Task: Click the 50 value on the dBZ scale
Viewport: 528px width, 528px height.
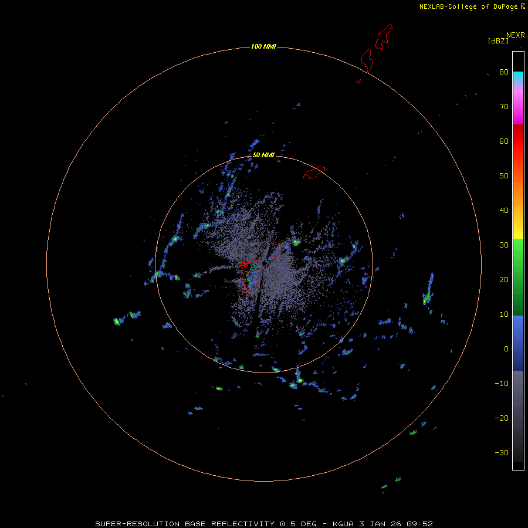Action: pos(504,176)
